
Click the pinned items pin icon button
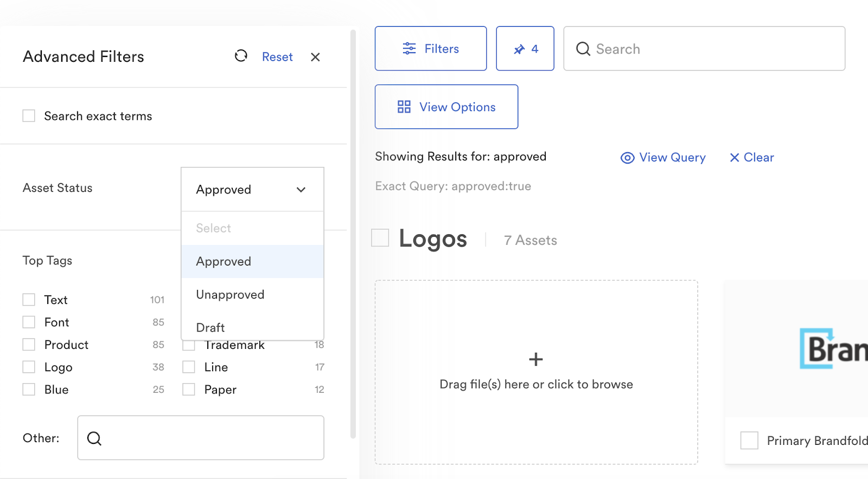point(525,49)
